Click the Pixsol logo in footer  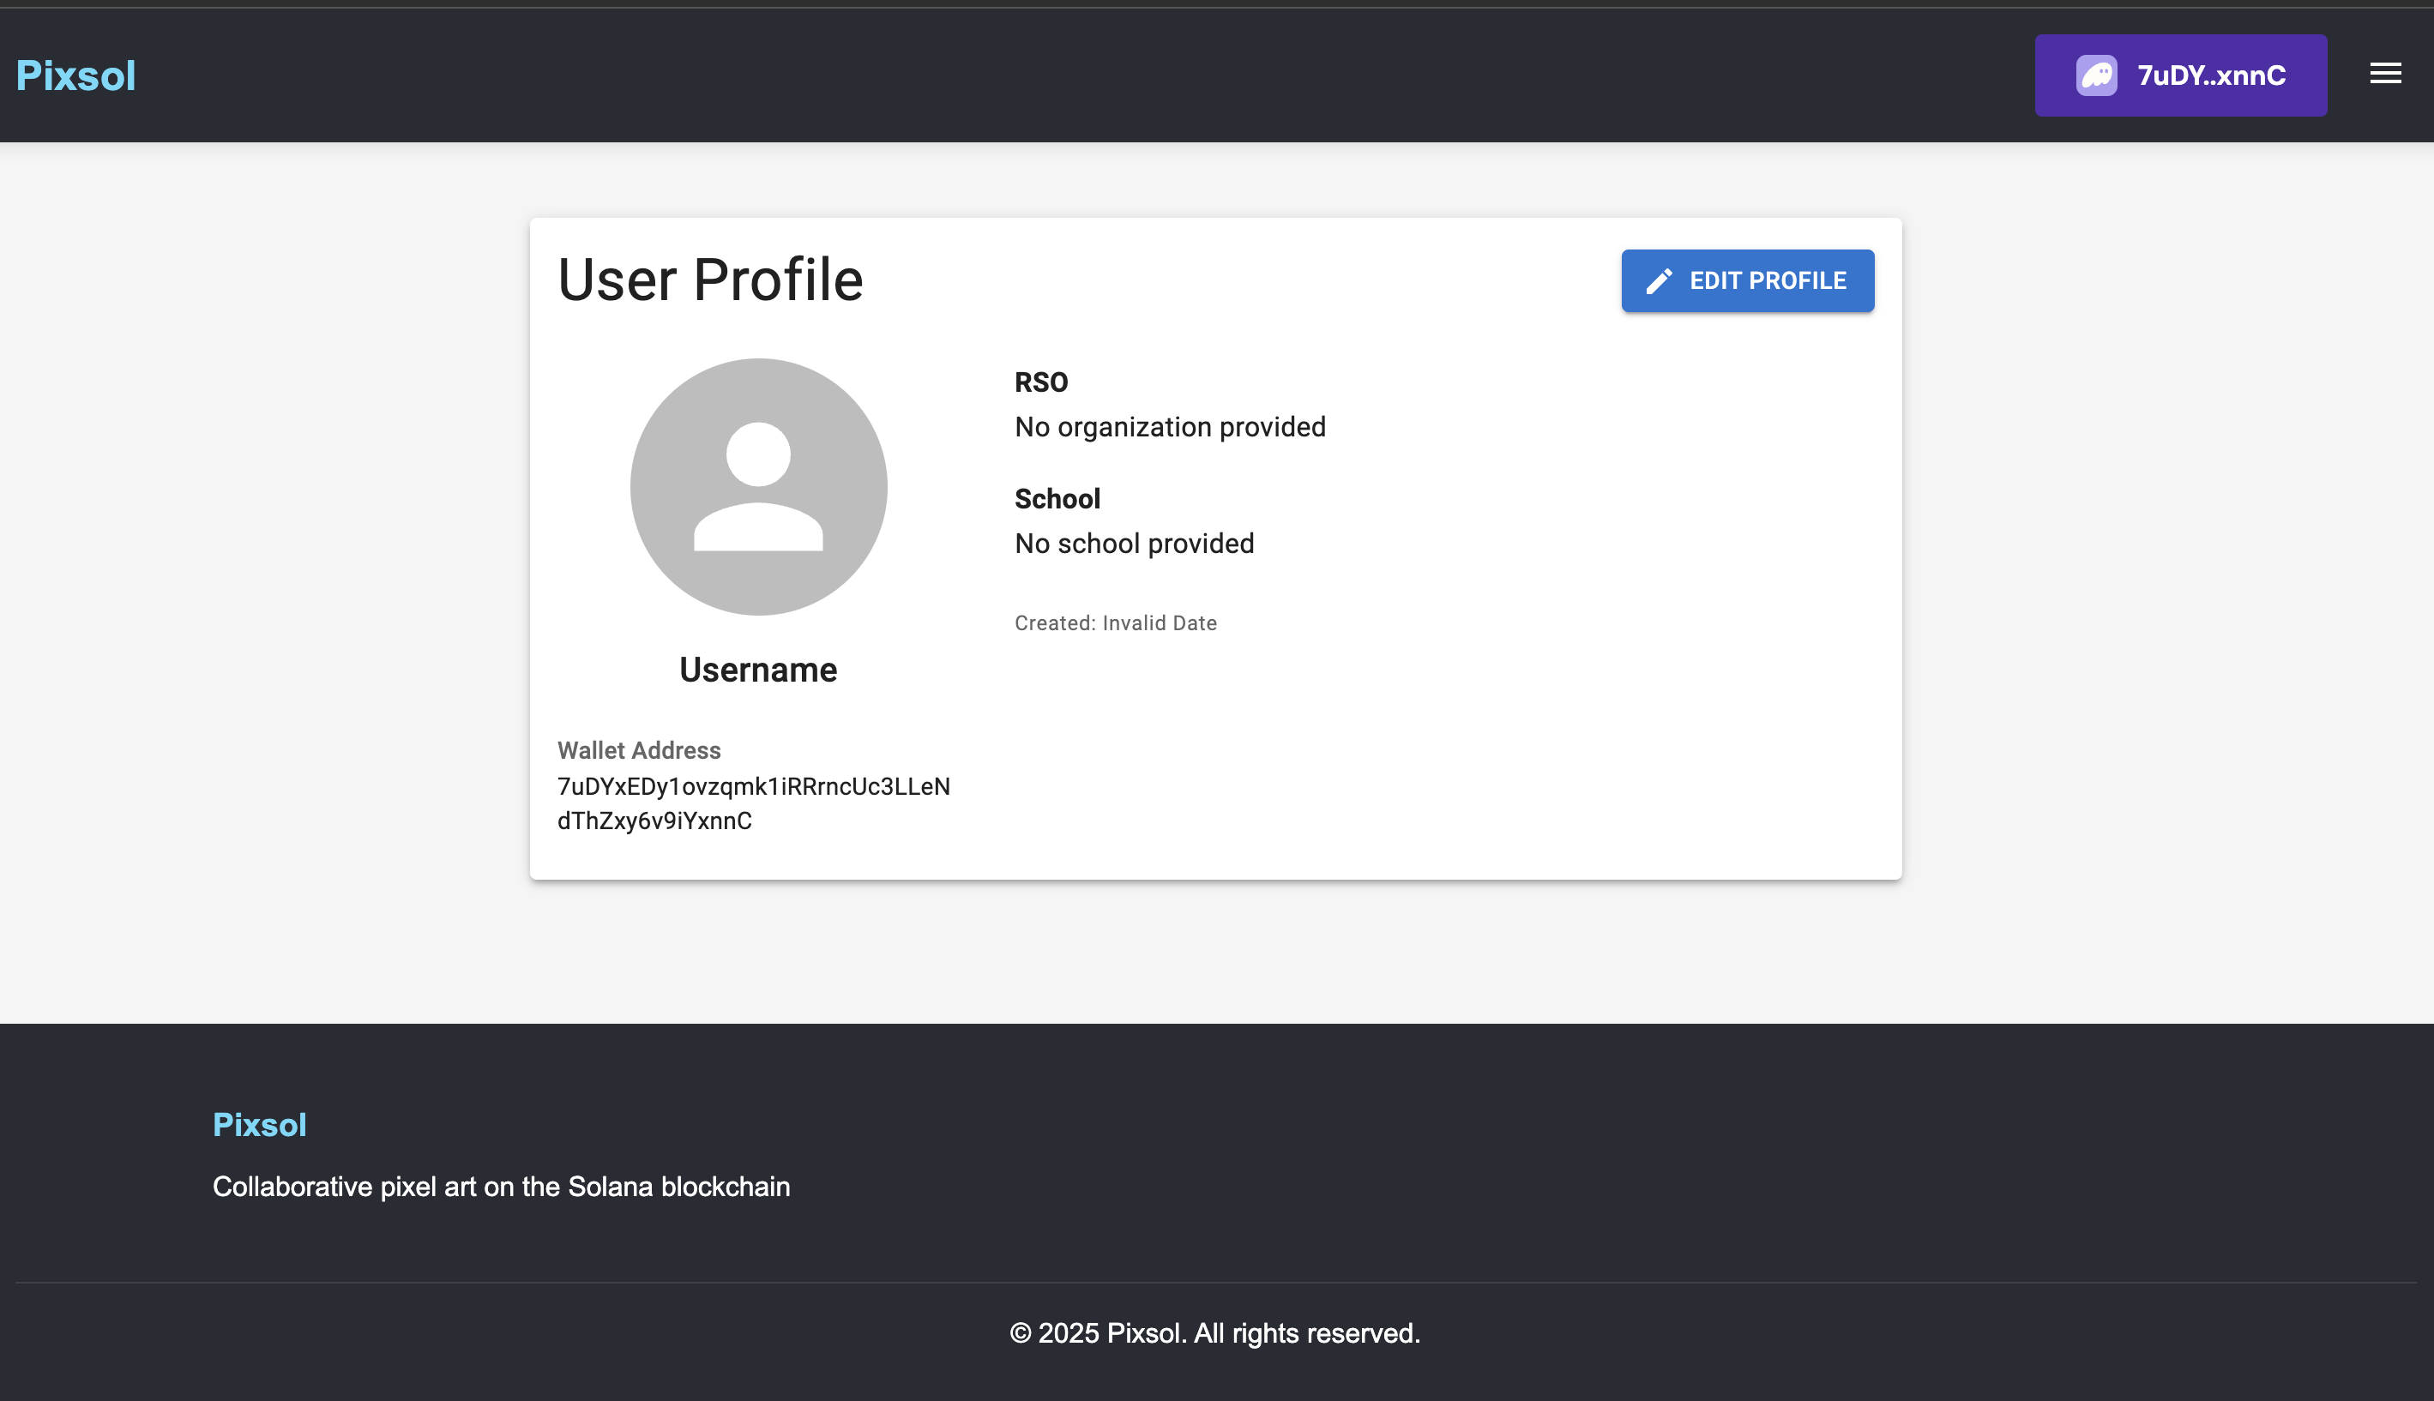coord(259,1124)
